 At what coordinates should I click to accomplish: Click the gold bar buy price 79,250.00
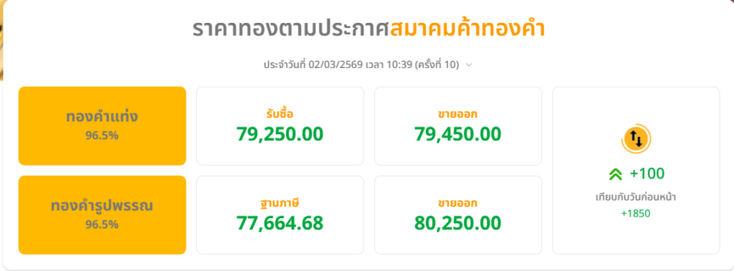point(280,134)
